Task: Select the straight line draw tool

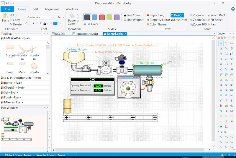Action: [x=226, y=48]
